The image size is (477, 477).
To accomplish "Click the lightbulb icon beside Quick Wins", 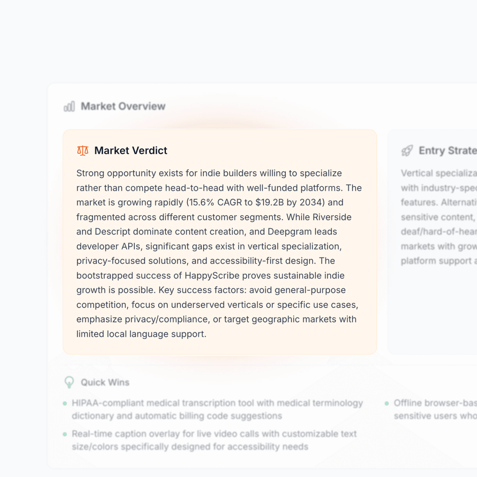I will click(69, 382).
